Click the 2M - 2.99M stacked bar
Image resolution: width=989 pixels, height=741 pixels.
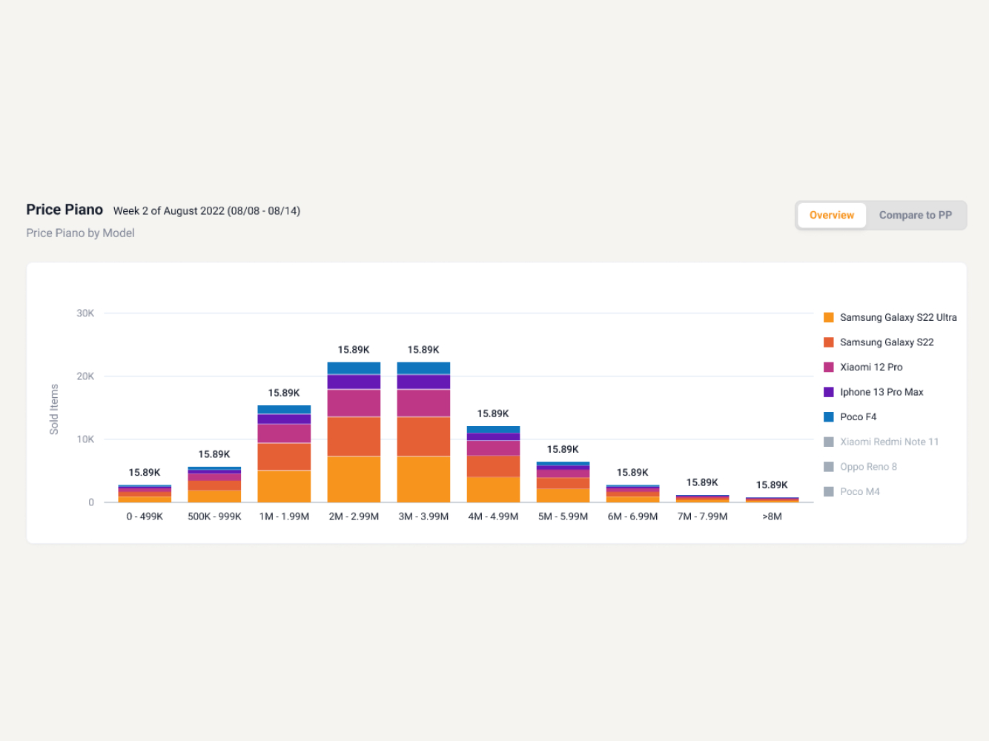pyautogui.click(x=354, y=433)
